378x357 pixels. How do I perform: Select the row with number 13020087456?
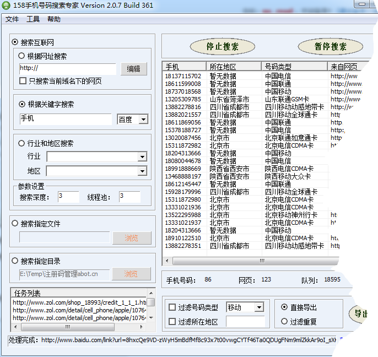pyautogui.click(x=253, y=138)
